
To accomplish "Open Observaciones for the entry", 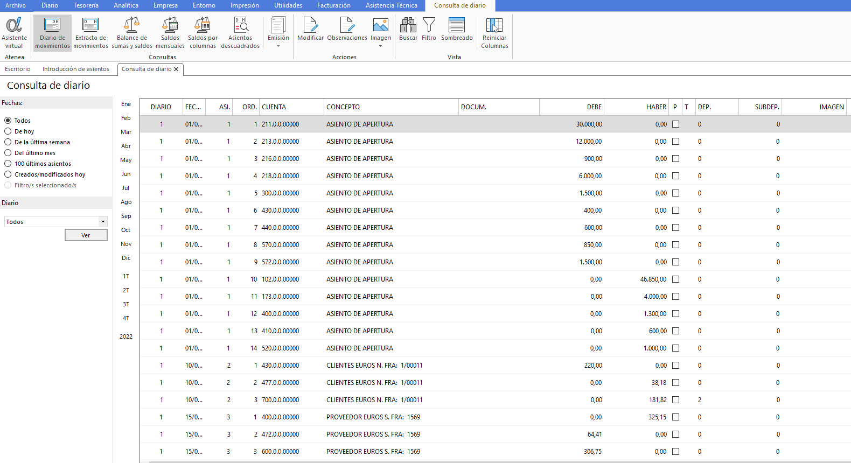I will click(x=347, y=29).
